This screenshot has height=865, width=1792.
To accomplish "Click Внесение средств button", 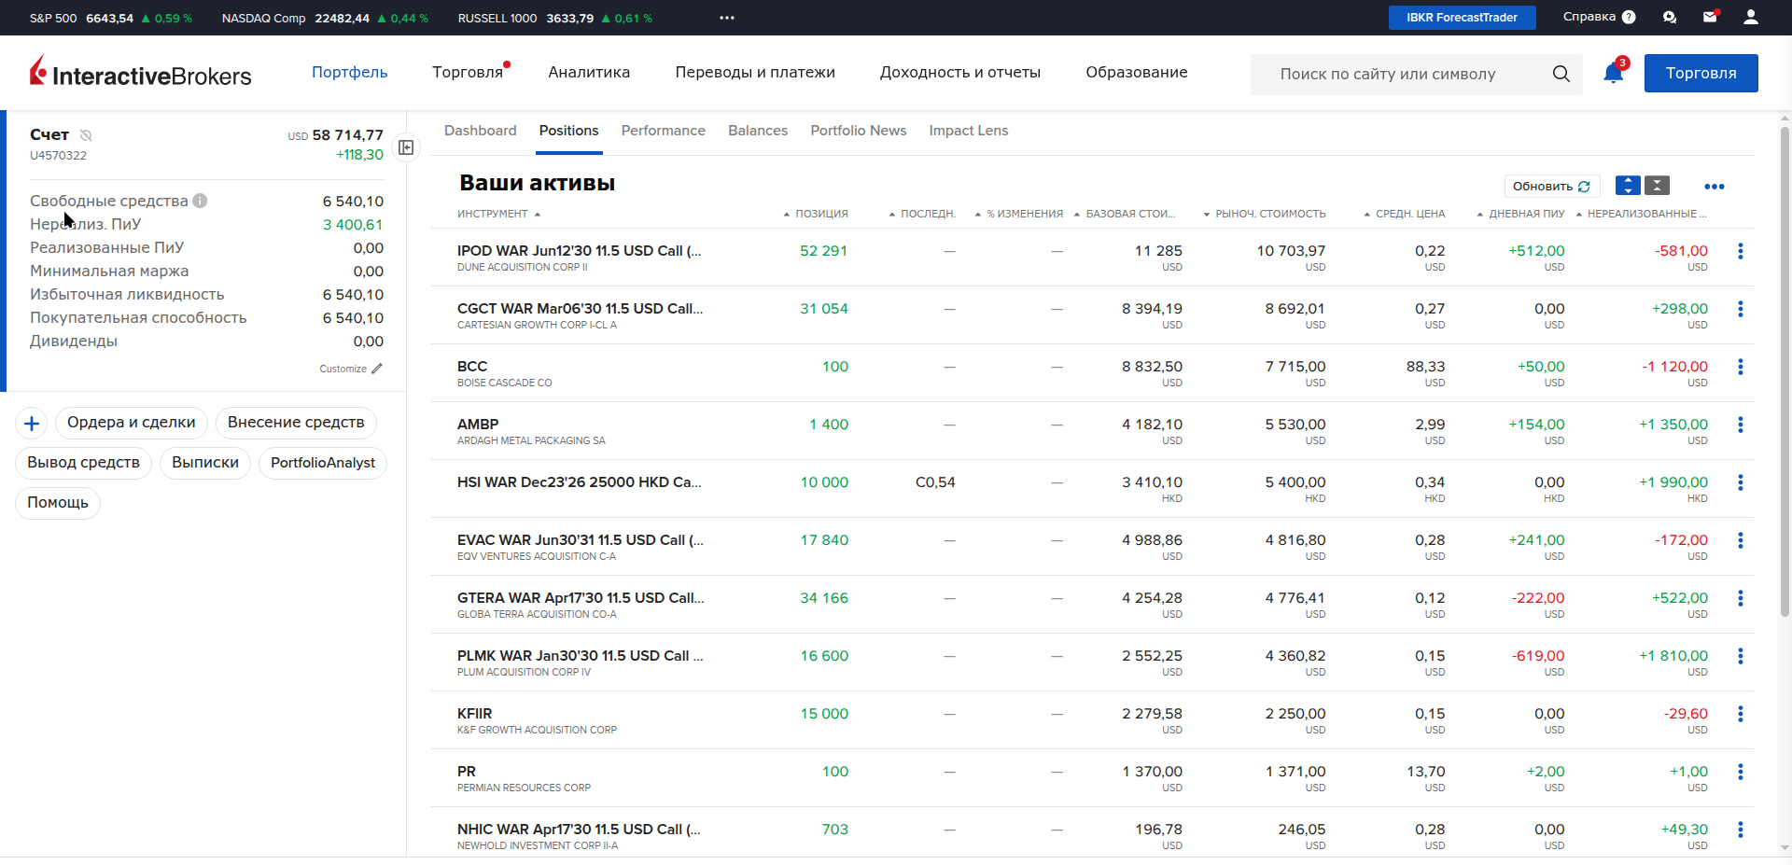I will click(x=296, y=423).
